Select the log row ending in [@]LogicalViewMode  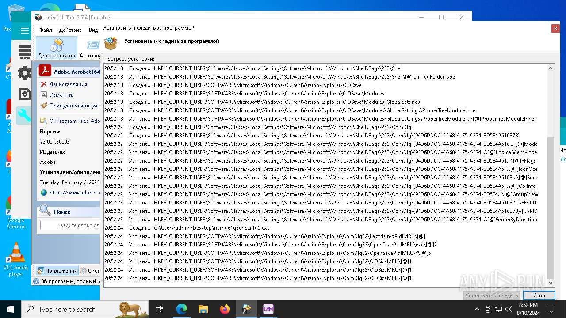325,152
